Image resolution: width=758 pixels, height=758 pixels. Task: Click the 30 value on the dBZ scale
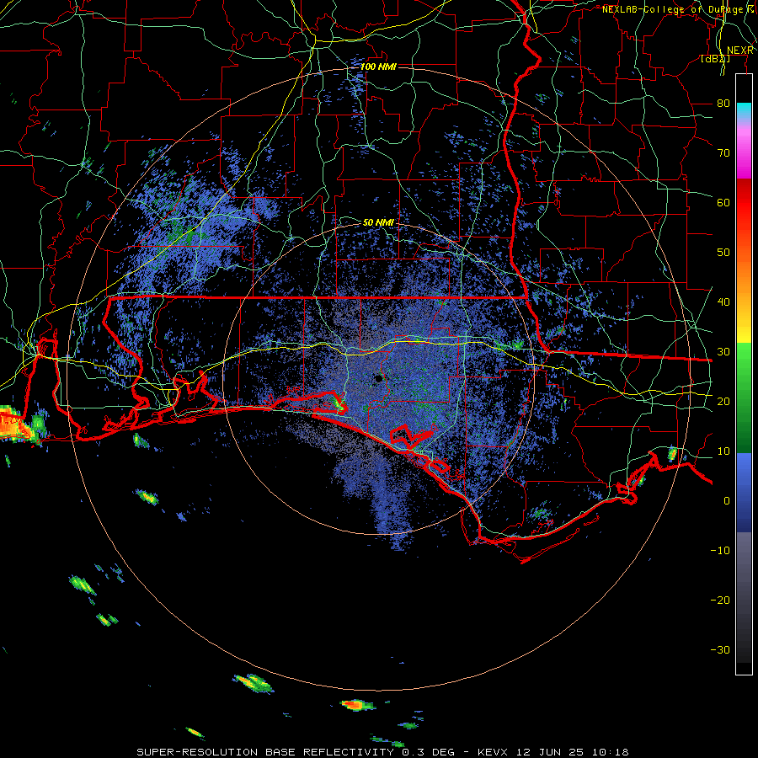[x=723, y=352]
